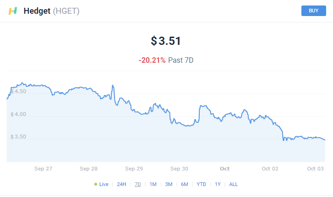Click the green Live indicator dot
333x197 pixels.
click(x=96, y=184)
